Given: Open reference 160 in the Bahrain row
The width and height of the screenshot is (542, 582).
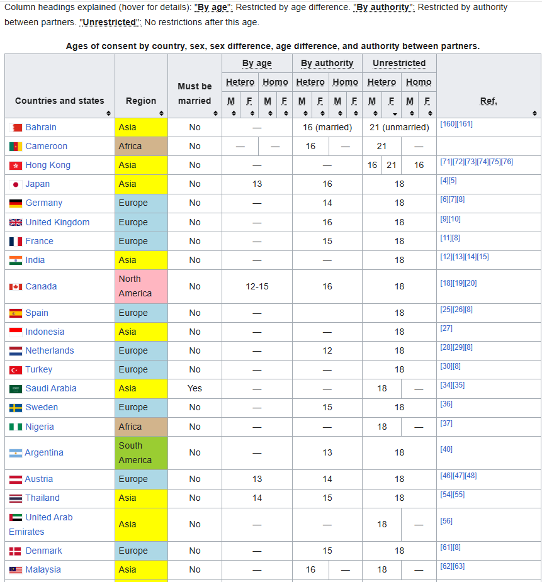Looking at the screenshot, I should click(448, 124).
